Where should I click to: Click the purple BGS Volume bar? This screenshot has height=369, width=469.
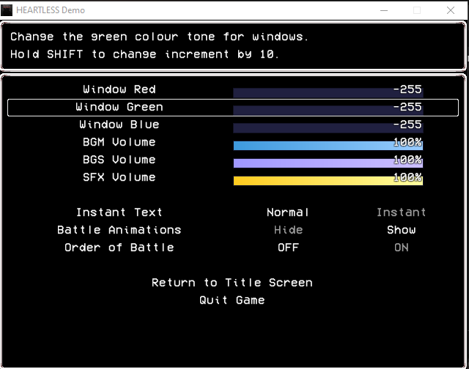pyautogui.click(x=328, y=163)
